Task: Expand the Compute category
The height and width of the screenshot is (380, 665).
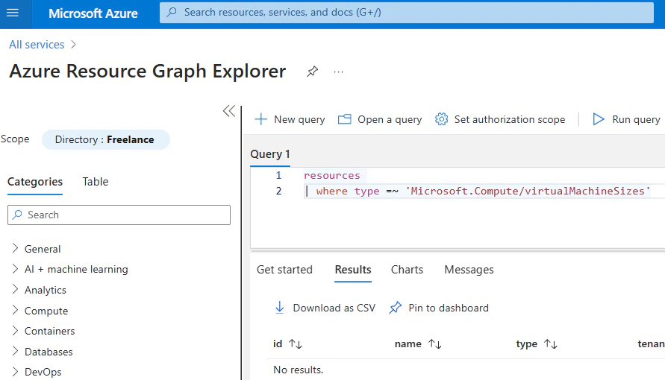Action: (x=15, y=310)
